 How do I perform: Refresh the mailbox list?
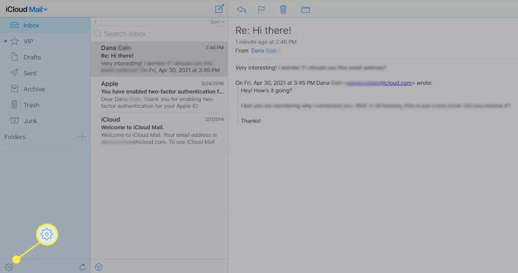(x=82, y=267)
